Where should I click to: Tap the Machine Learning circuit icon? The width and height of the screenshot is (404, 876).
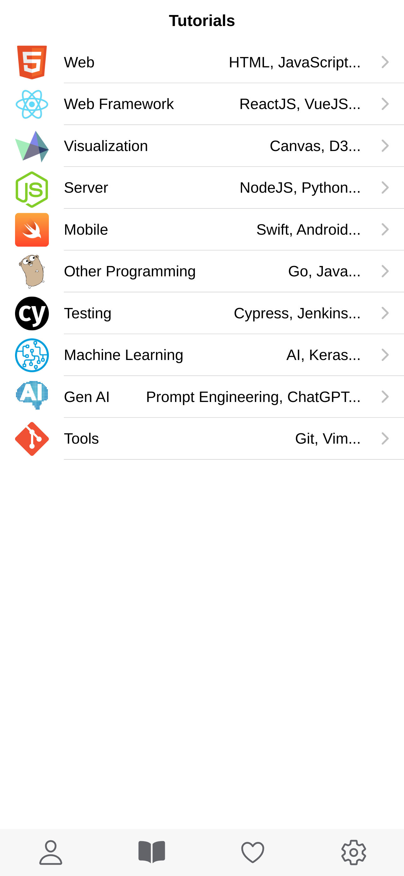click(x=32, y=355)
